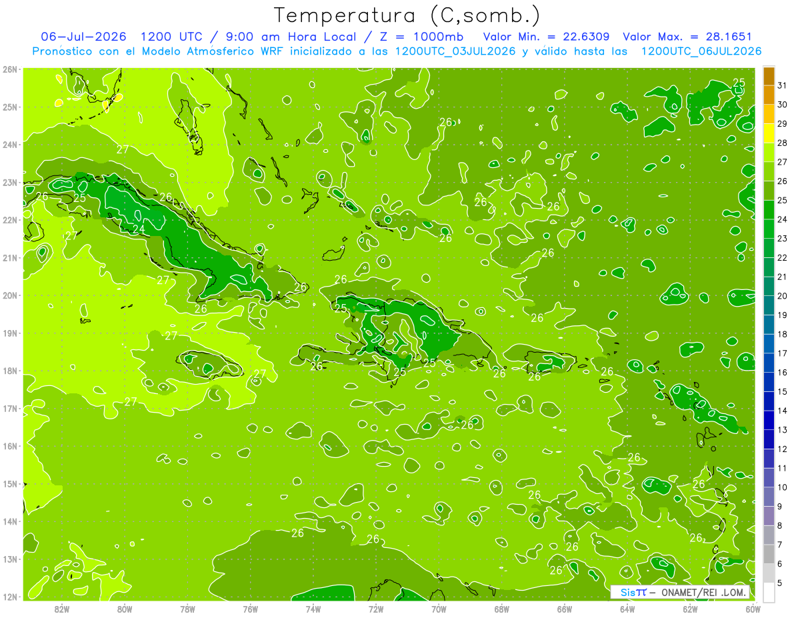Image resolution: width=800 pixels, height=618 pixels.
Task: Click the color scale label 18
Action: point(782,334)
